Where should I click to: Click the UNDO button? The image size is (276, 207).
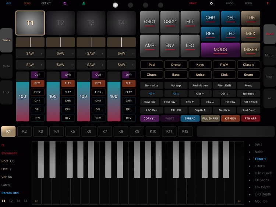pos(230,3)
